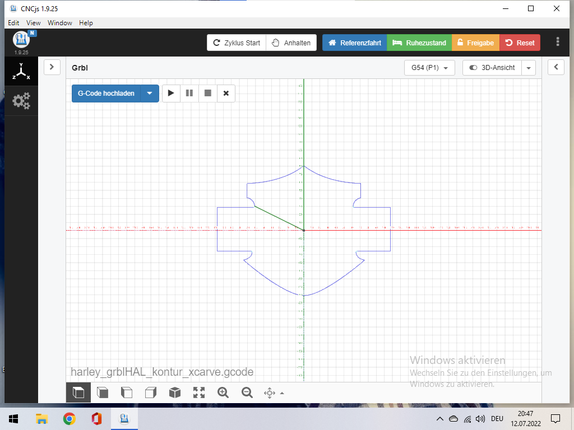Switch the visualizer camera to left side view
The width and height of the screenshot is (574, 430).
(127, 392)
